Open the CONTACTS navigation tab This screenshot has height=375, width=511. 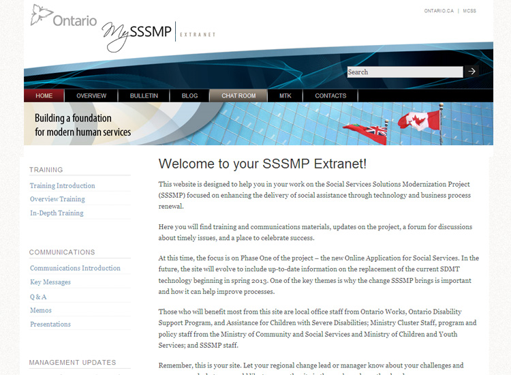click(330, 96)
